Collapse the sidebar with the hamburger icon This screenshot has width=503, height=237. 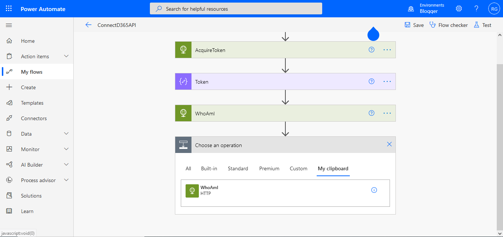click(9, 25)
